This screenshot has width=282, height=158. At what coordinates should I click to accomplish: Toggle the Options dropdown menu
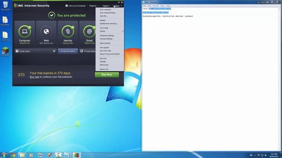click(x=118, y=6)
